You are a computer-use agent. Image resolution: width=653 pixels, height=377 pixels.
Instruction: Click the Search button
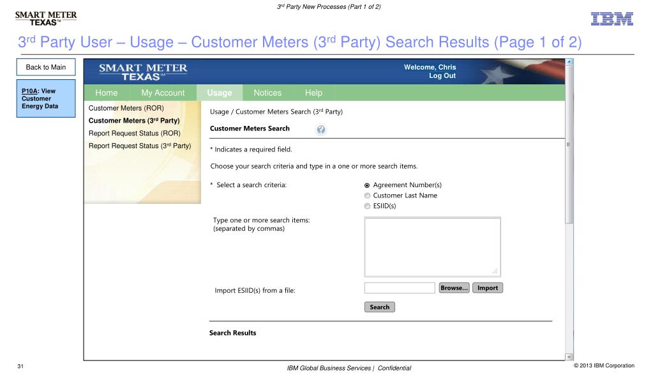pos(379,307)
